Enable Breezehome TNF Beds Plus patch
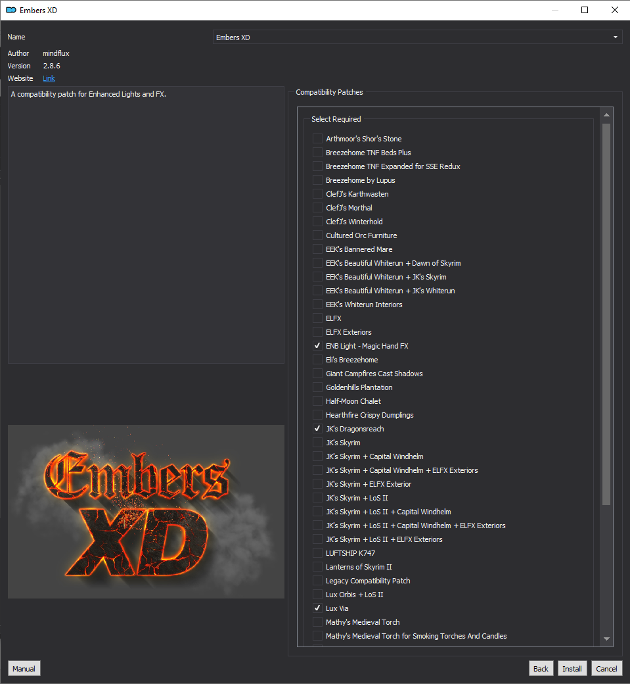Screen dimensions: 630x684 click(x=317, y=153)
